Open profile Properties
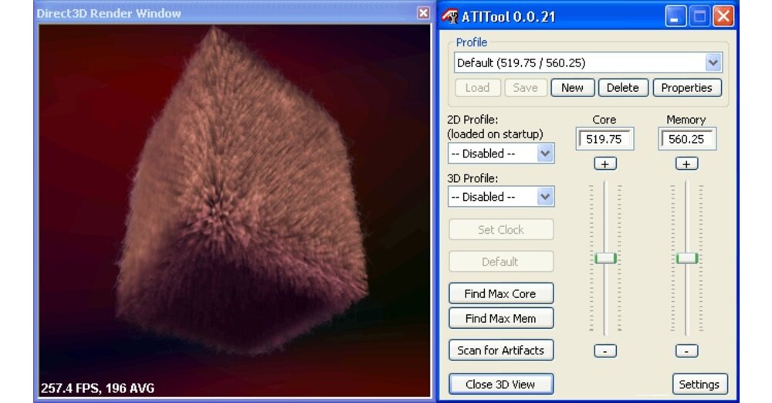Viewport: 772px width, 403px height. point(686,88)
